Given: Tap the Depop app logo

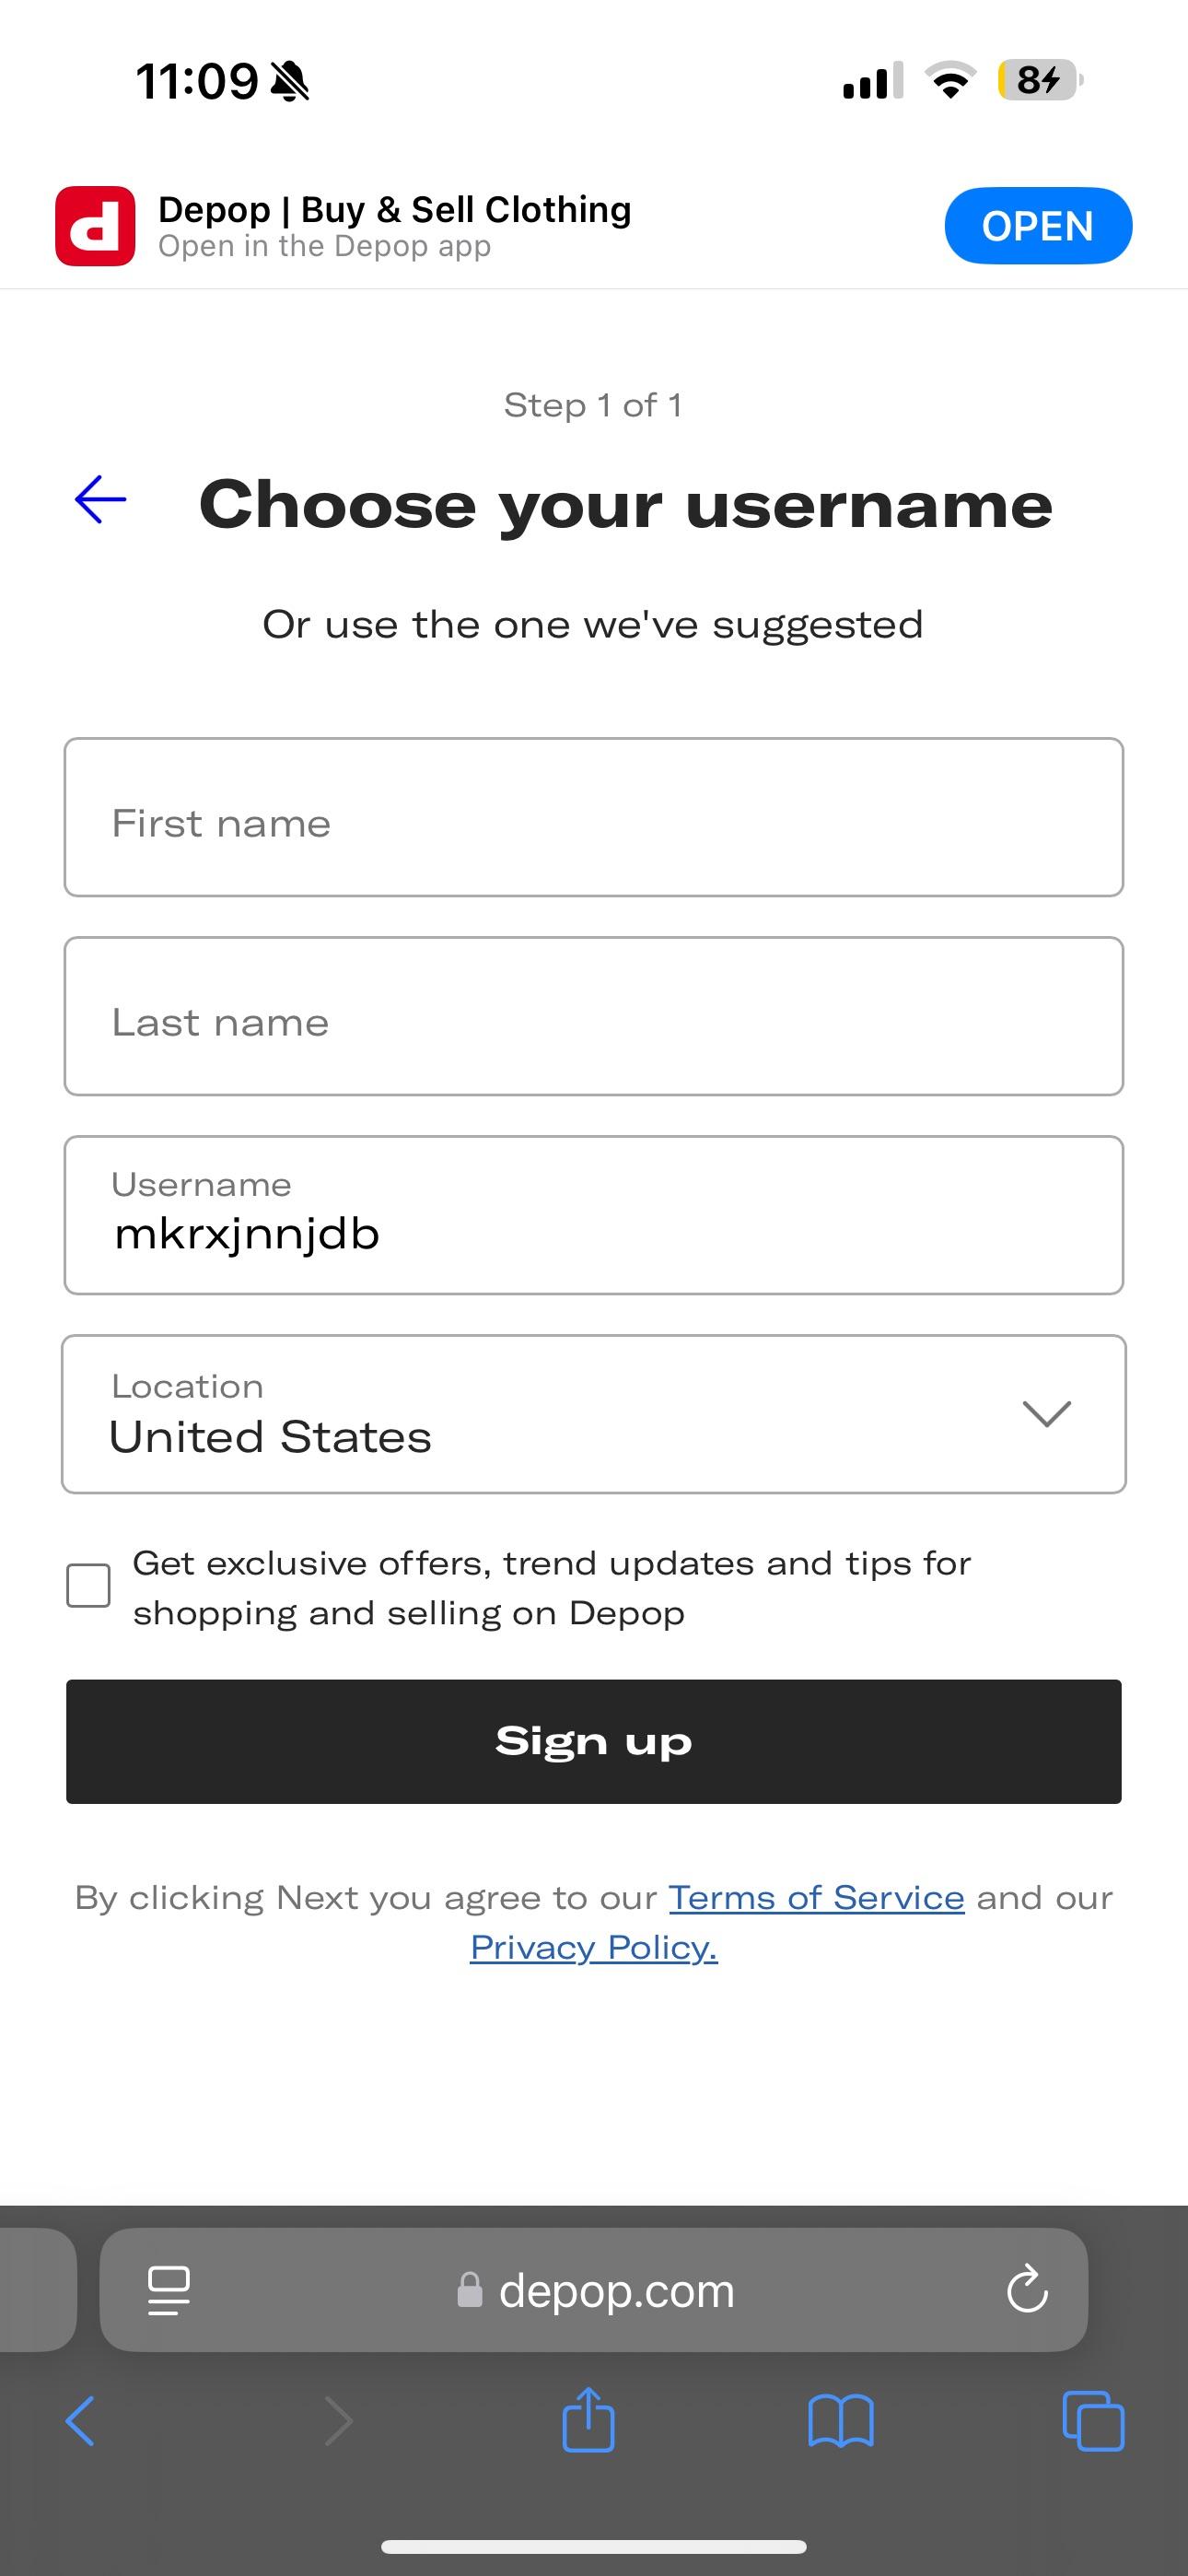Looking at the screenshot, I should point(96,225).
